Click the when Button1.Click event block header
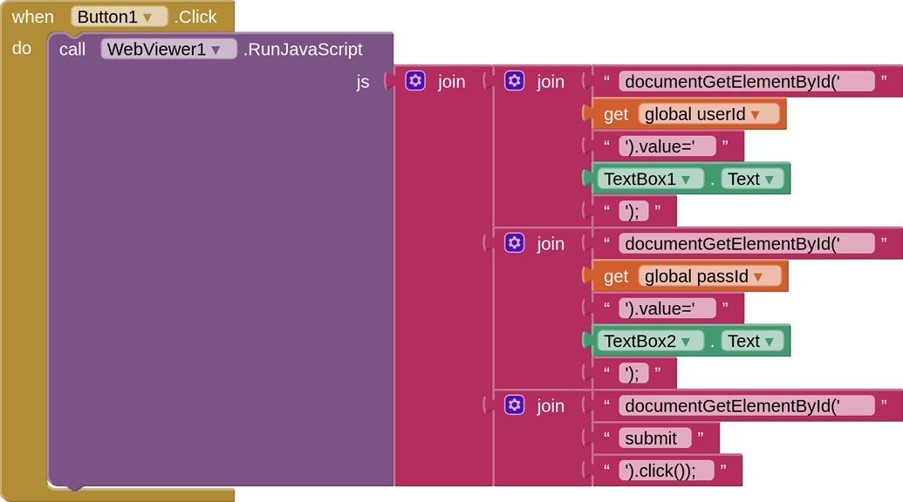The height and width of the screenshot is (502, 903). pos(33,16)
